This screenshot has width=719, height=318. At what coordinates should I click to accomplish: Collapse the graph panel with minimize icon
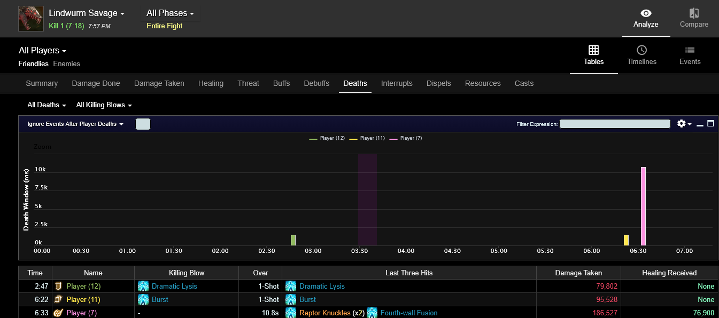coord(700,124)
